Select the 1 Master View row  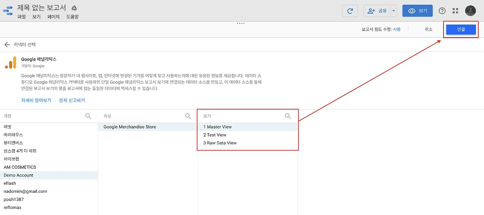[248, 127]
